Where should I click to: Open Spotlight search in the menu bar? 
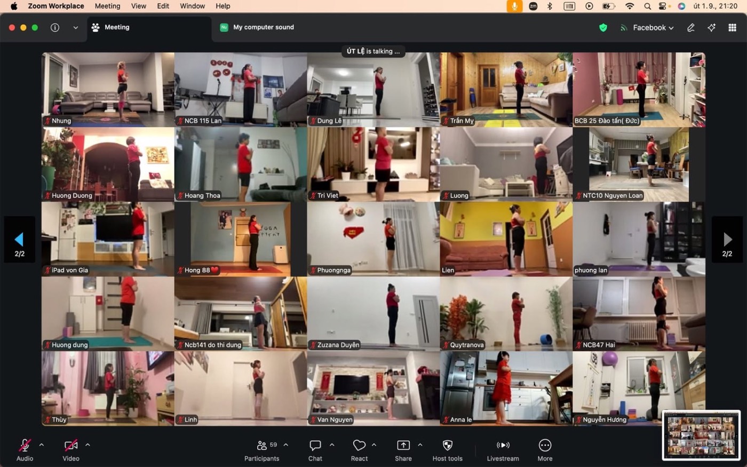click(647, 6)
